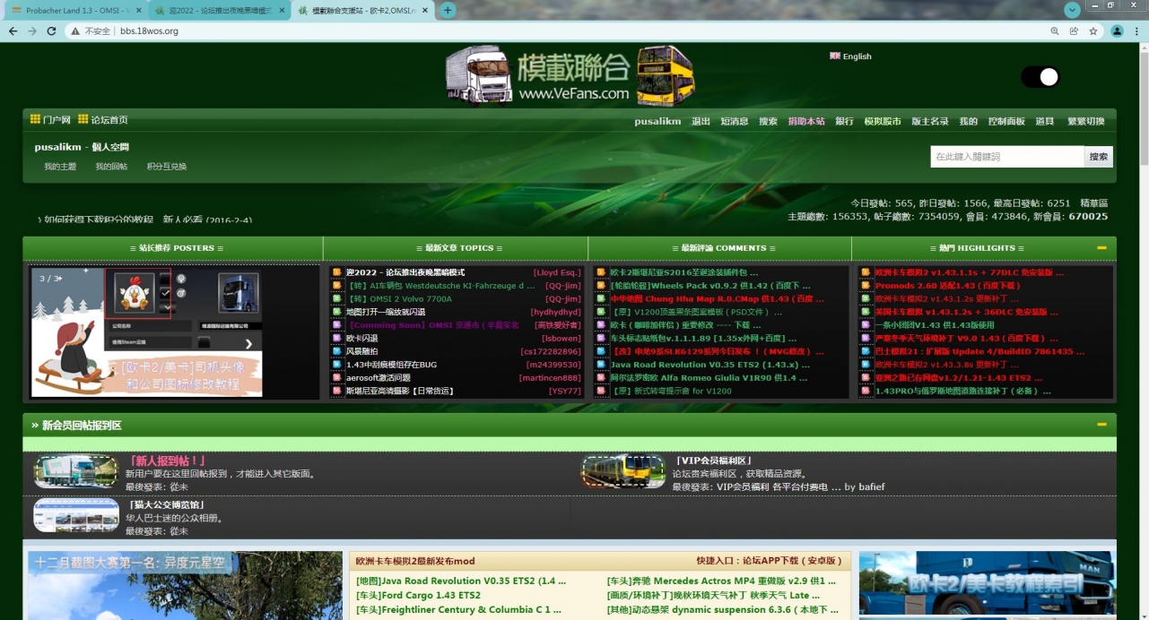Open 版主名录 moderator list
This screenshot has width=1149, height=620.
[x=930, y=121]
